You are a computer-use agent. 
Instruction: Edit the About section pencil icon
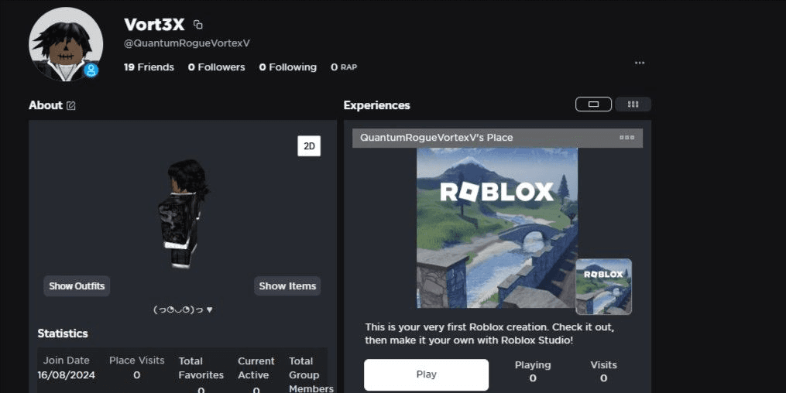click(70, 106)
